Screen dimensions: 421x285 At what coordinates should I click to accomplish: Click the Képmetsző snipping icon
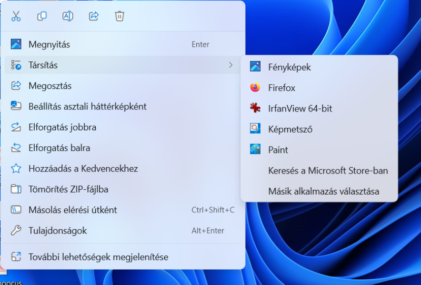pos(255,128)
